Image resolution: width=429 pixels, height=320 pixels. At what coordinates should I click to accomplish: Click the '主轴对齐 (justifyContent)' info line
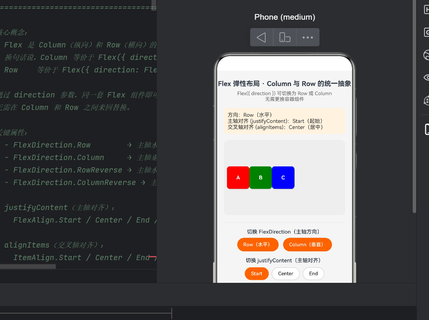click(275, 121)
